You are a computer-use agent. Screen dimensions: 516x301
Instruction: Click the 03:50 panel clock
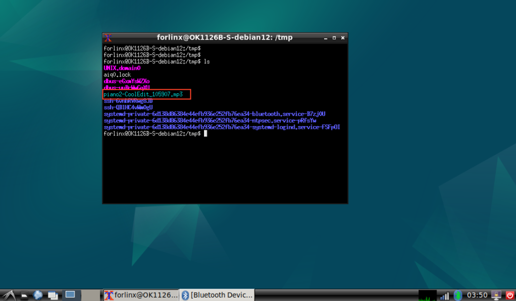(x=477, y=295)
